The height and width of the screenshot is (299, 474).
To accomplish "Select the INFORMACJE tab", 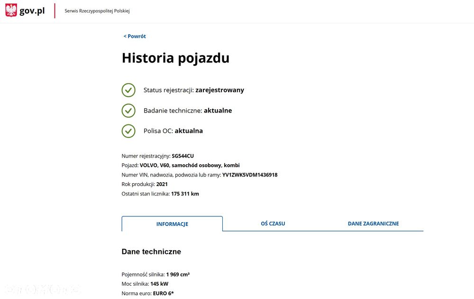I will click(x=172, y=224).
